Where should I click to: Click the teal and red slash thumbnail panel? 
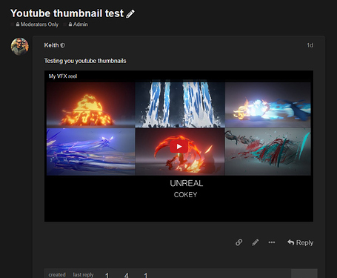[268, 151]
